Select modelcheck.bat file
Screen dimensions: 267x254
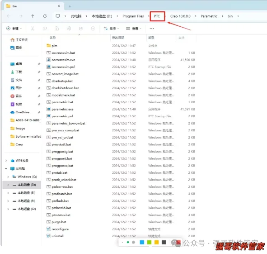point(61,95)
